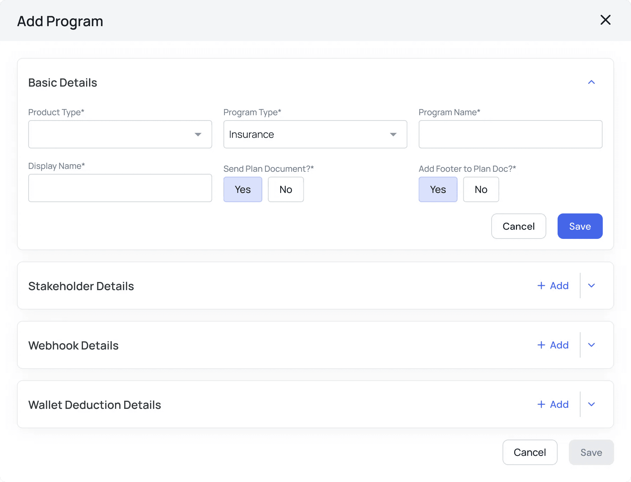Select Yes for Send Plan Document
The image size is (631, 482).
(x=243, y=189)
